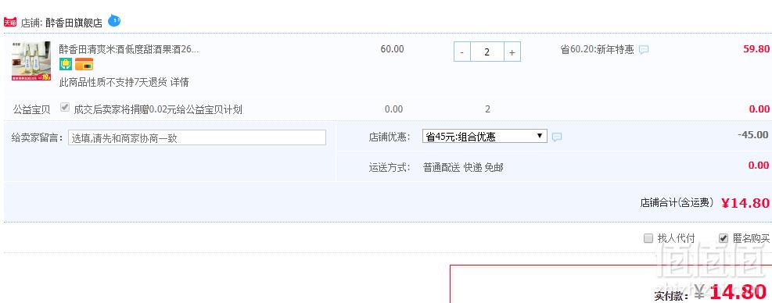The image size is (772, 303).
Task: Click the unit price 60.00
Action: pos(393,49)
